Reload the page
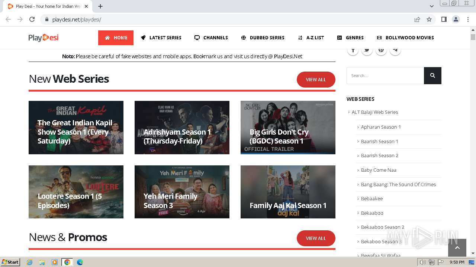The height and width of the screenshot is (267, 476). [x=32, y=19]
